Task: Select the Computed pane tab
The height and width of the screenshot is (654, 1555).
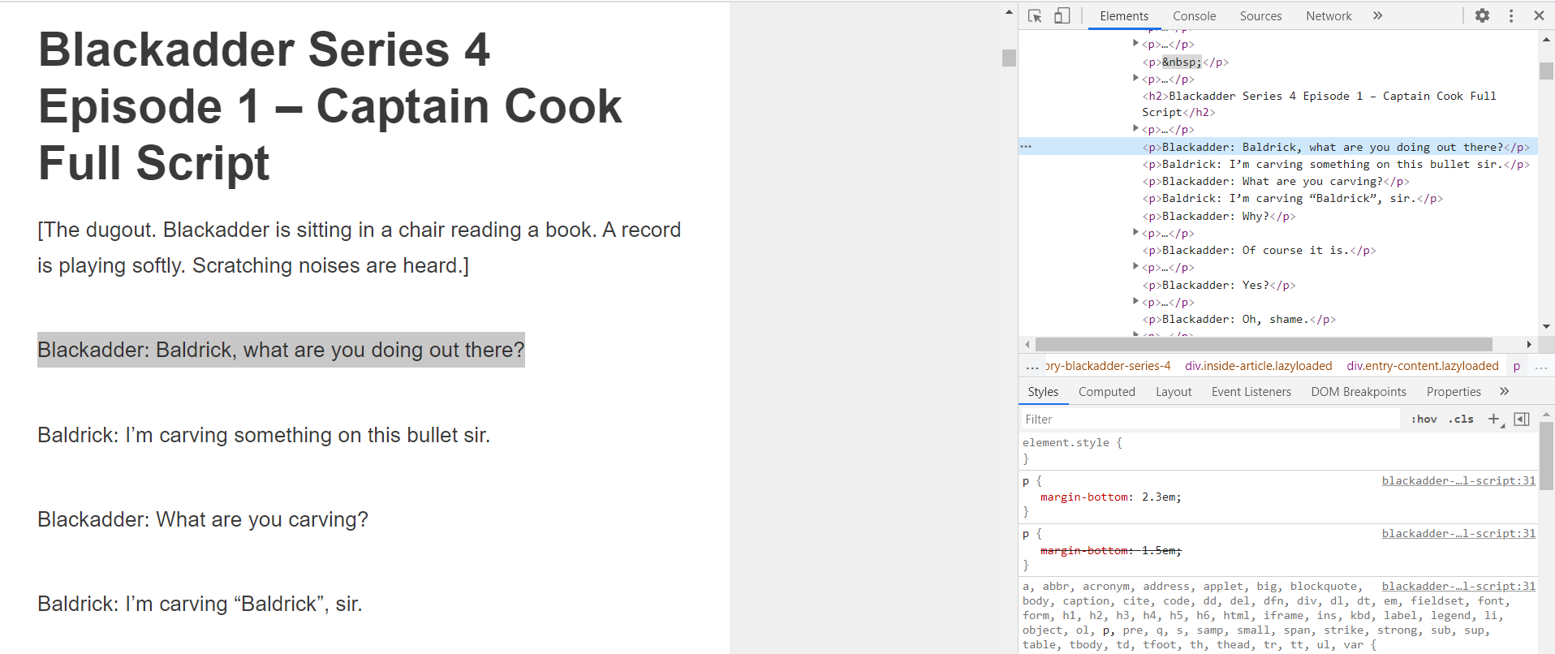Action: click(1107, 392)
